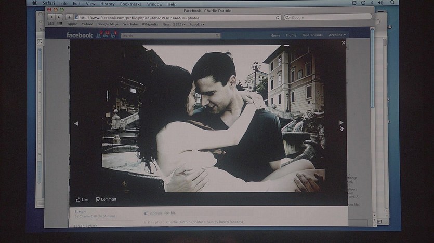434x243 pixels.
Task: Open the Window menu
Action: point(154,4)
